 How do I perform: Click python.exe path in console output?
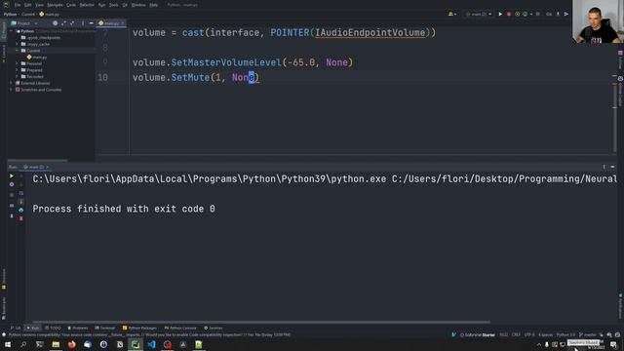click(x=210, y=179)
